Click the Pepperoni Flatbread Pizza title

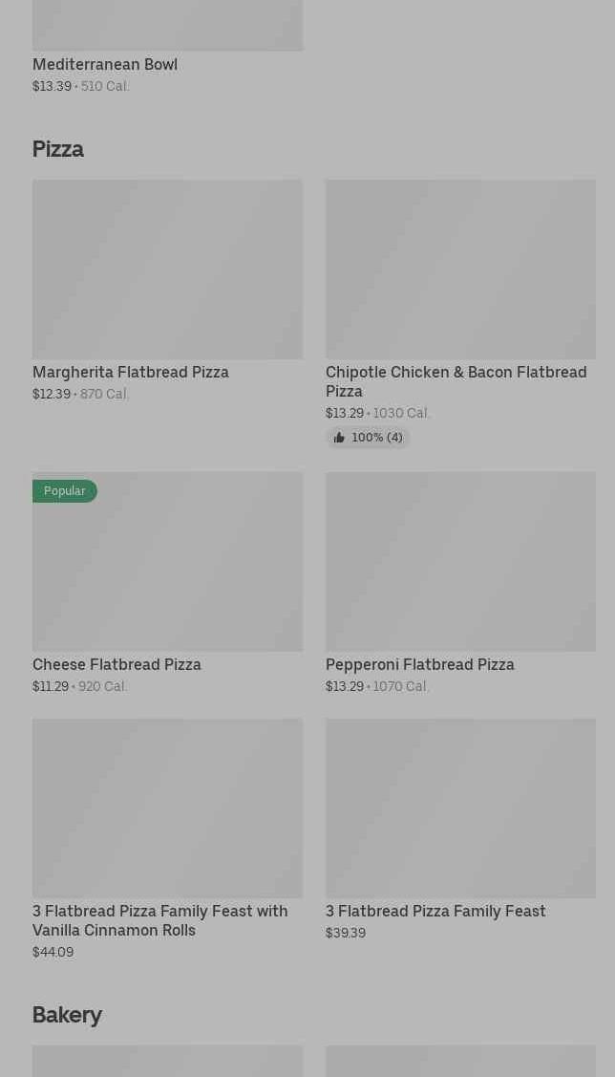pyautogui.click(x=420, y=664)
